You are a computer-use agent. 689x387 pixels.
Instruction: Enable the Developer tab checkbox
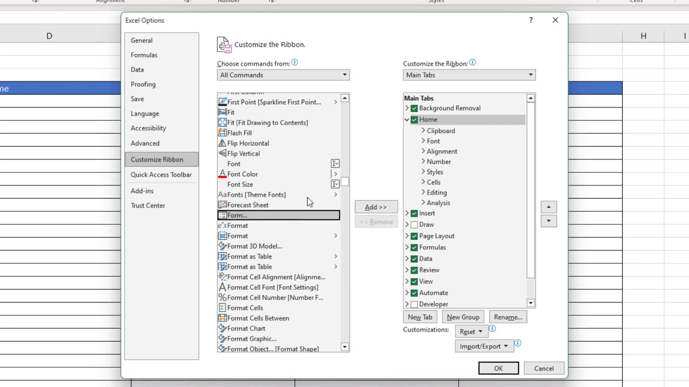[414, 304]
